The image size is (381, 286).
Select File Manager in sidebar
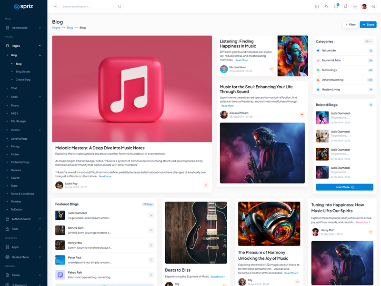[x=19, y=121]
